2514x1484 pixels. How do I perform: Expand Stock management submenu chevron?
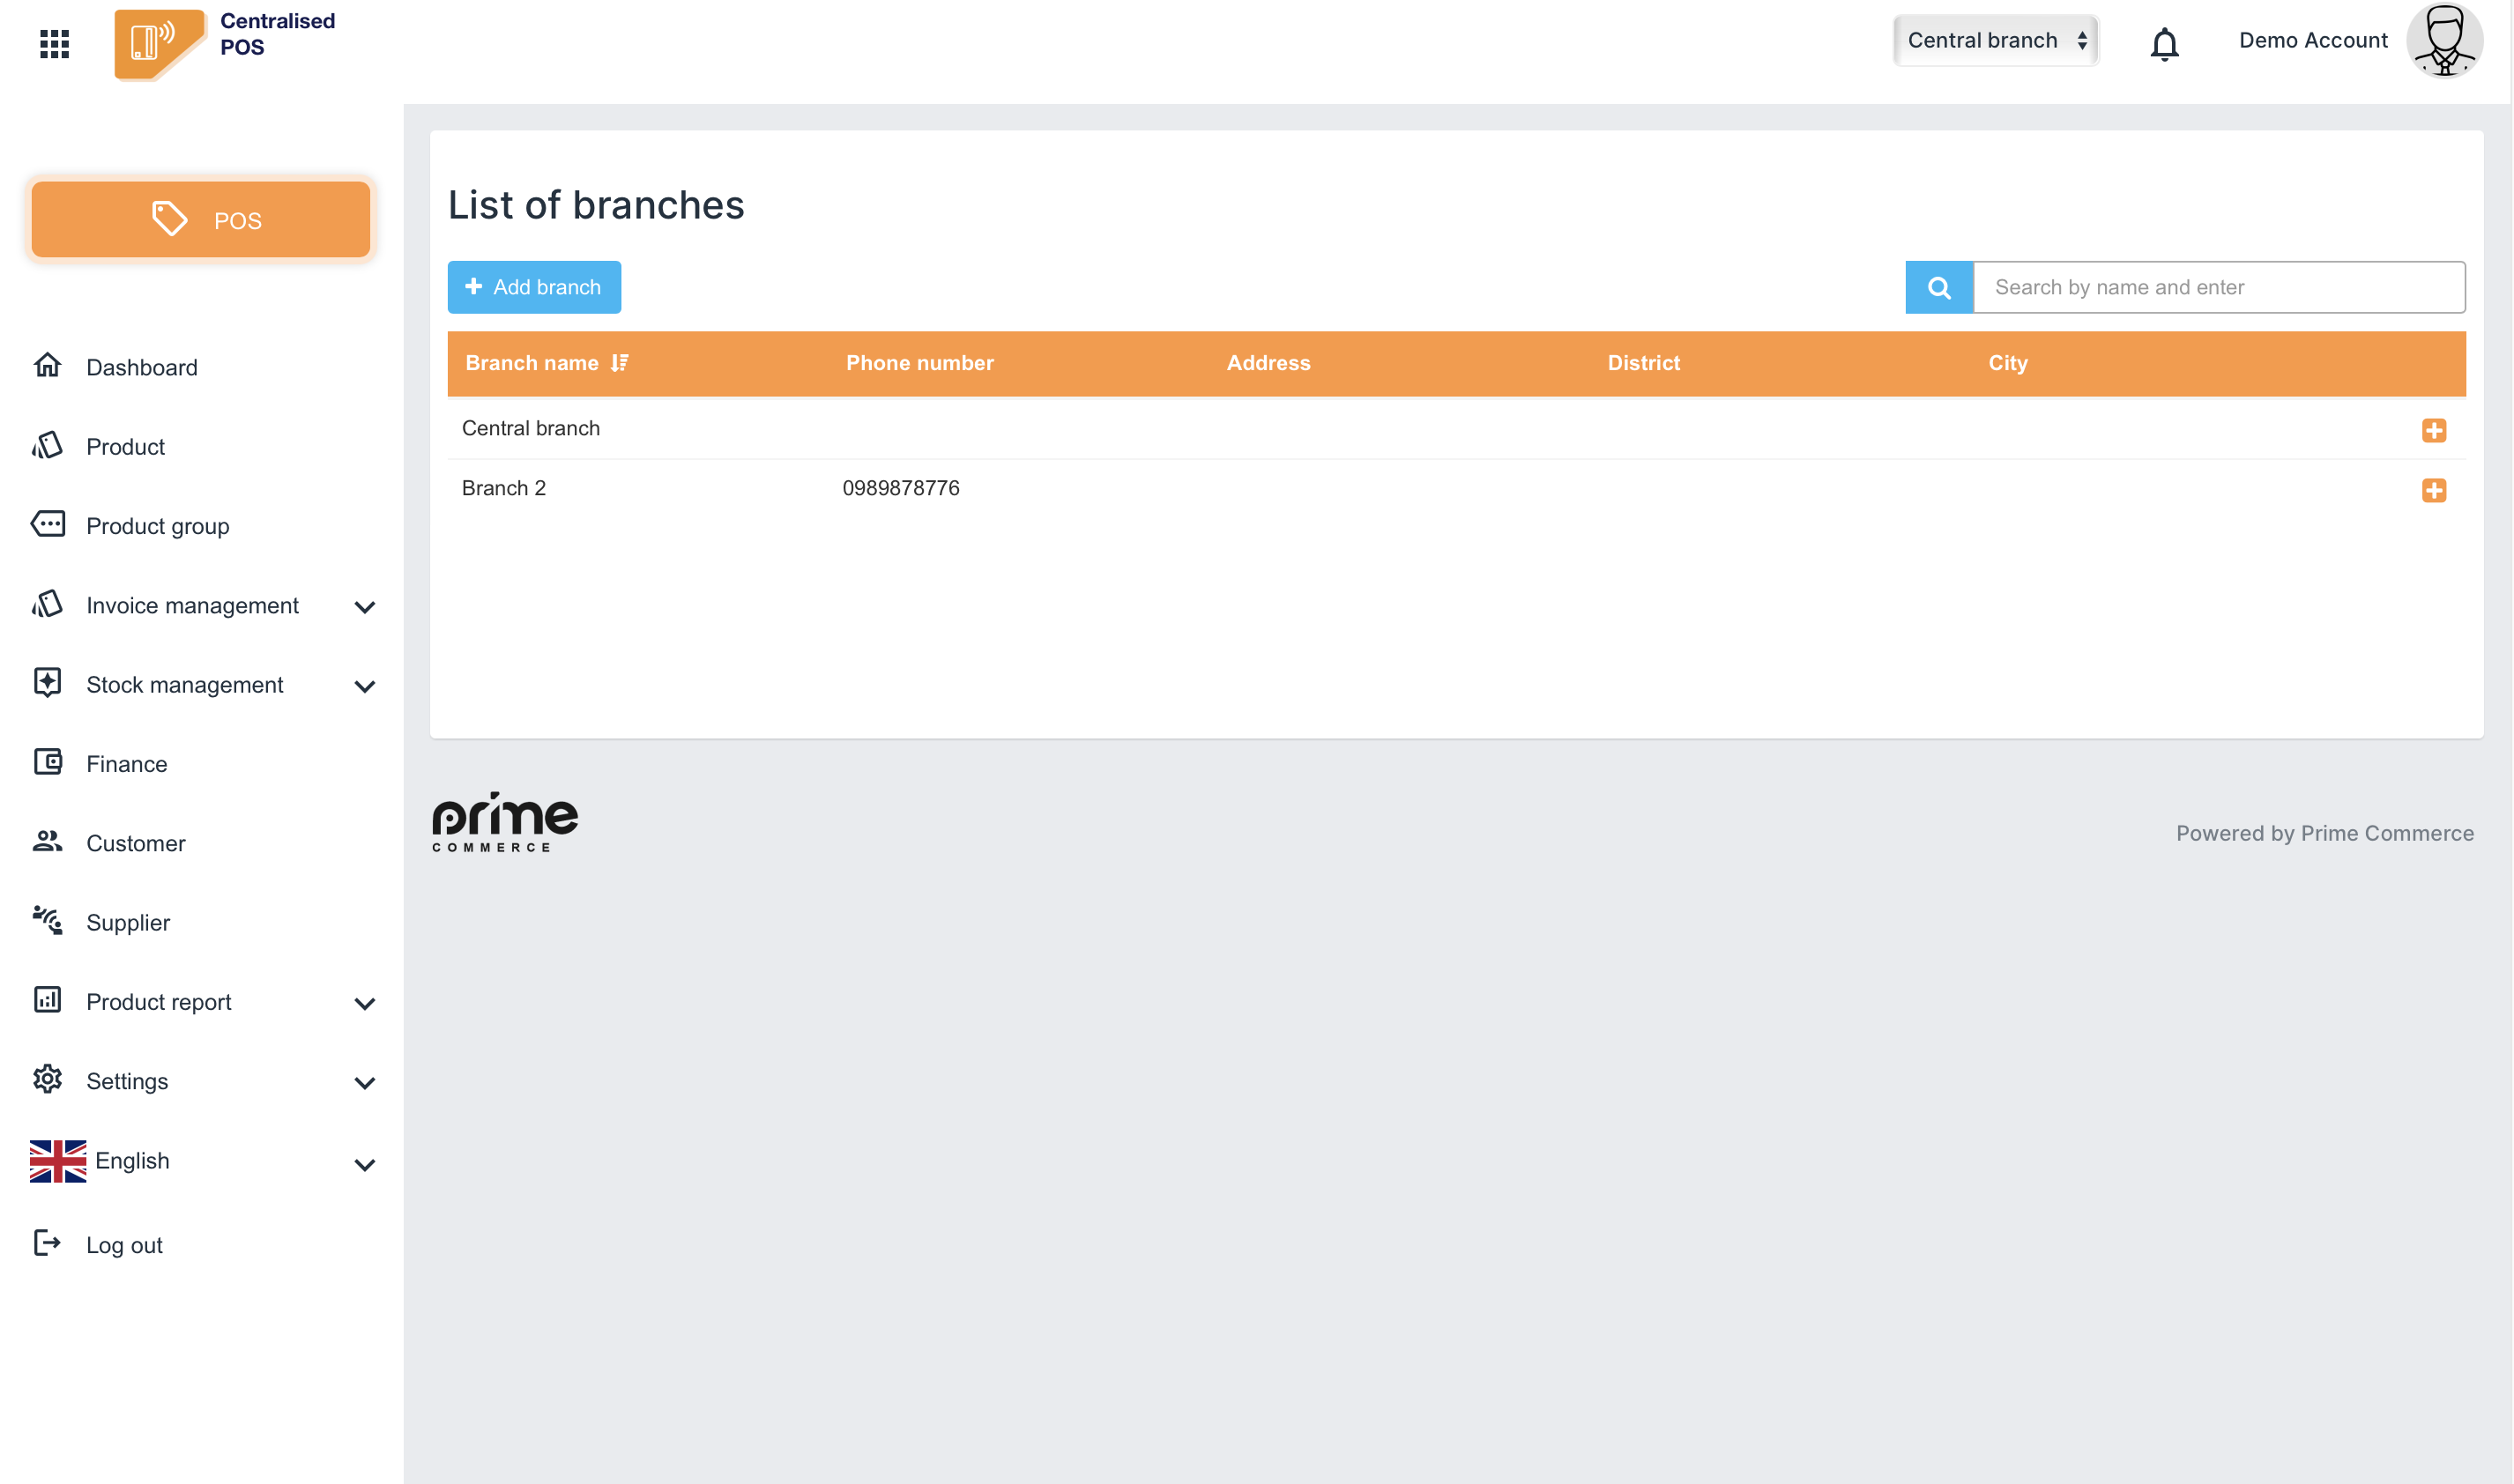click(365, 686)
